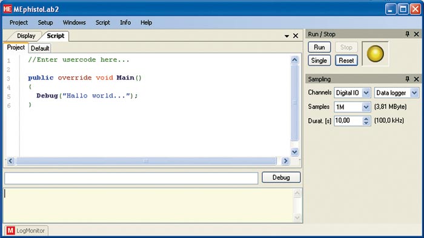This screenshot has height=238, width=424.
Task: Select the Project script sub-tab
Action: 16,47
